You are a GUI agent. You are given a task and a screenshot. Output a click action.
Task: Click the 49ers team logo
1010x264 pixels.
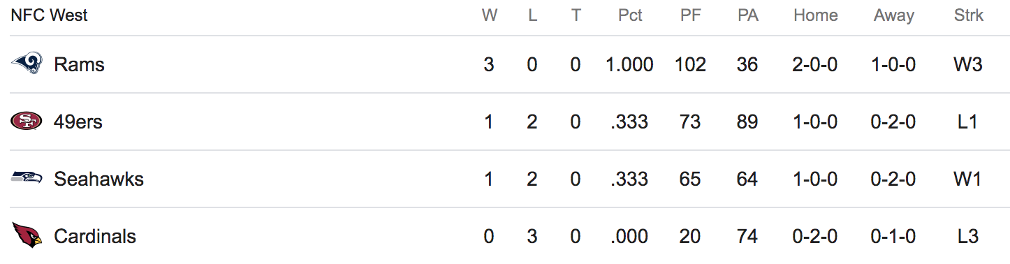coord(27,122)
